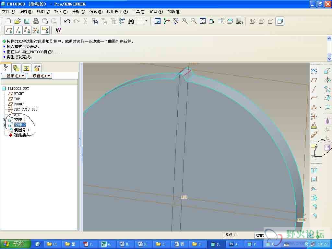
Task: Switch to the Folder Browser navigator tab
Action: pyautogui.click(x=16, y=68)
